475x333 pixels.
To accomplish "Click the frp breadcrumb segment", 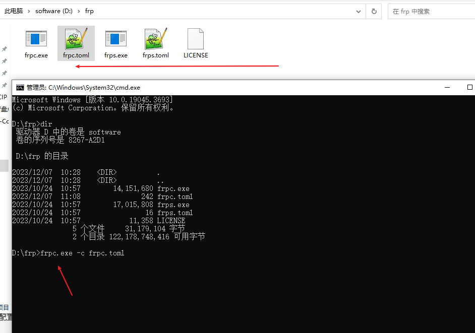I will pos(89,11).
